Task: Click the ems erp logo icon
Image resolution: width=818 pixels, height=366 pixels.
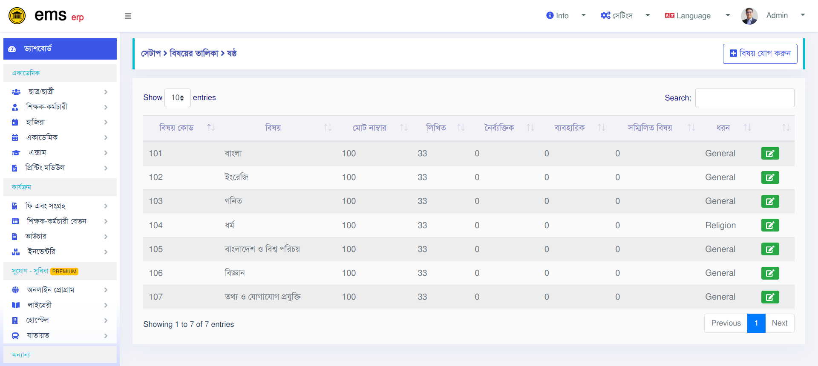Action: pyautogui.click(x=17, y=16)
